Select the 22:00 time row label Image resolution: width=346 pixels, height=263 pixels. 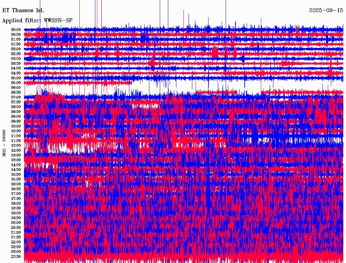point(16,242)
